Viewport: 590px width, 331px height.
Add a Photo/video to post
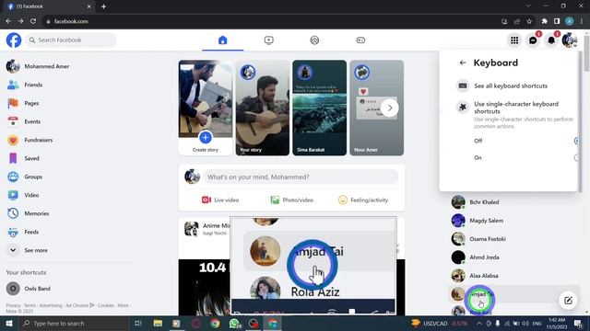pos(292,200)
